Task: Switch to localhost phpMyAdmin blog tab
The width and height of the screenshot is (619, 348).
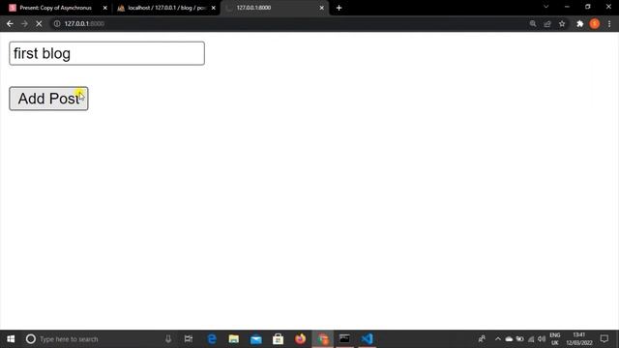Action: tap(166, 8)
